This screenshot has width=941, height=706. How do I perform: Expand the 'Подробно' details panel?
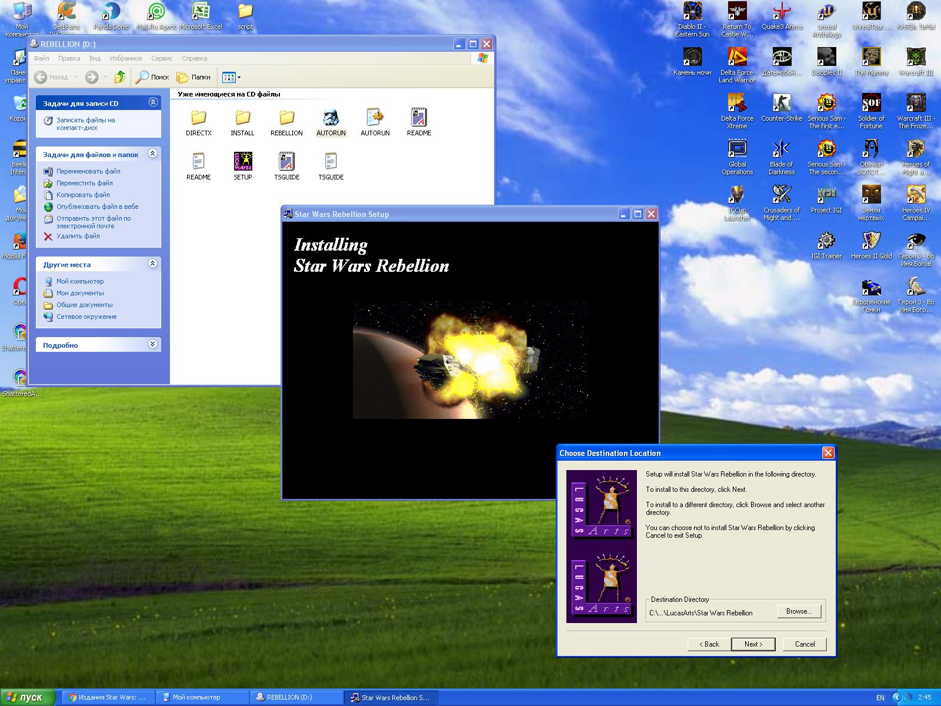[153, 344]
